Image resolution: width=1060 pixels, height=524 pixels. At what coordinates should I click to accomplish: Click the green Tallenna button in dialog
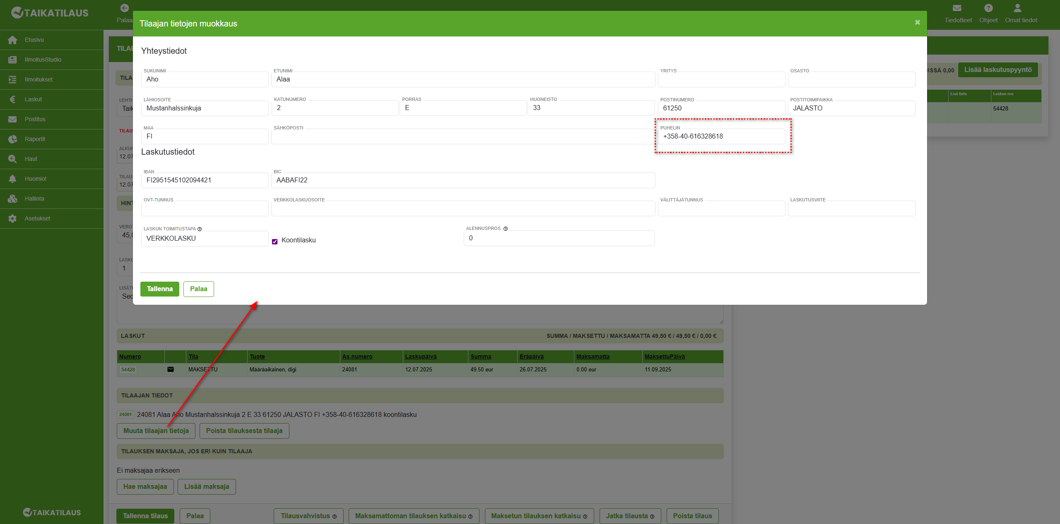159,289
